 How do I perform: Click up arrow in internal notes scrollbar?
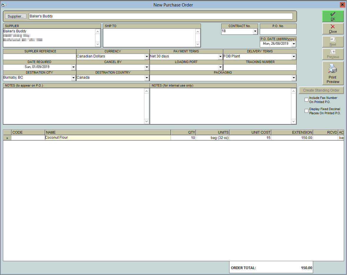[x=293, y=91]
